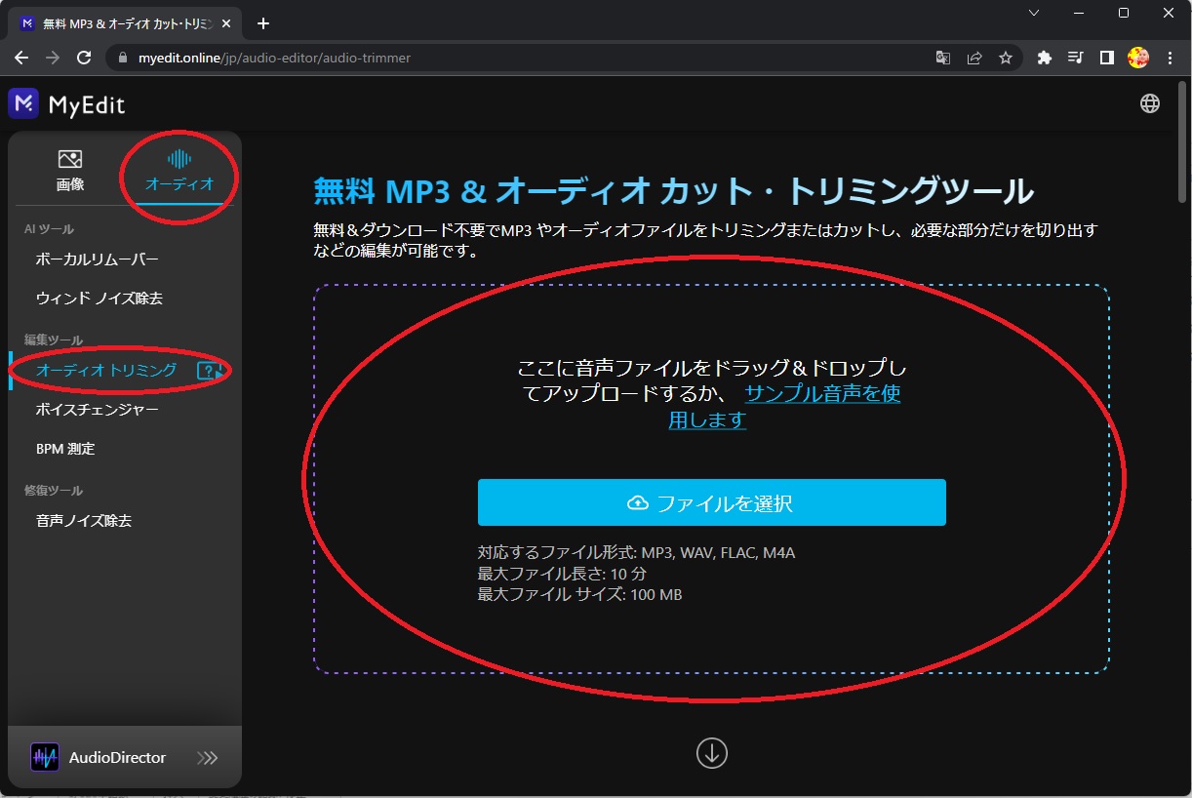
Task: Click the MyEdit logo
Action: pos(66,103)
